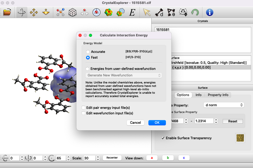
Task: Click the x-rotation value field
Action: [x=15, y=158]
